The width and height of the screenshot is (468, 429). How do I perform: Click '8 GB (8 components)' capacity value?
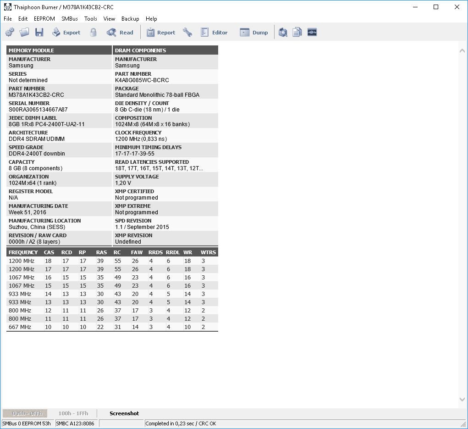point(35,168)
